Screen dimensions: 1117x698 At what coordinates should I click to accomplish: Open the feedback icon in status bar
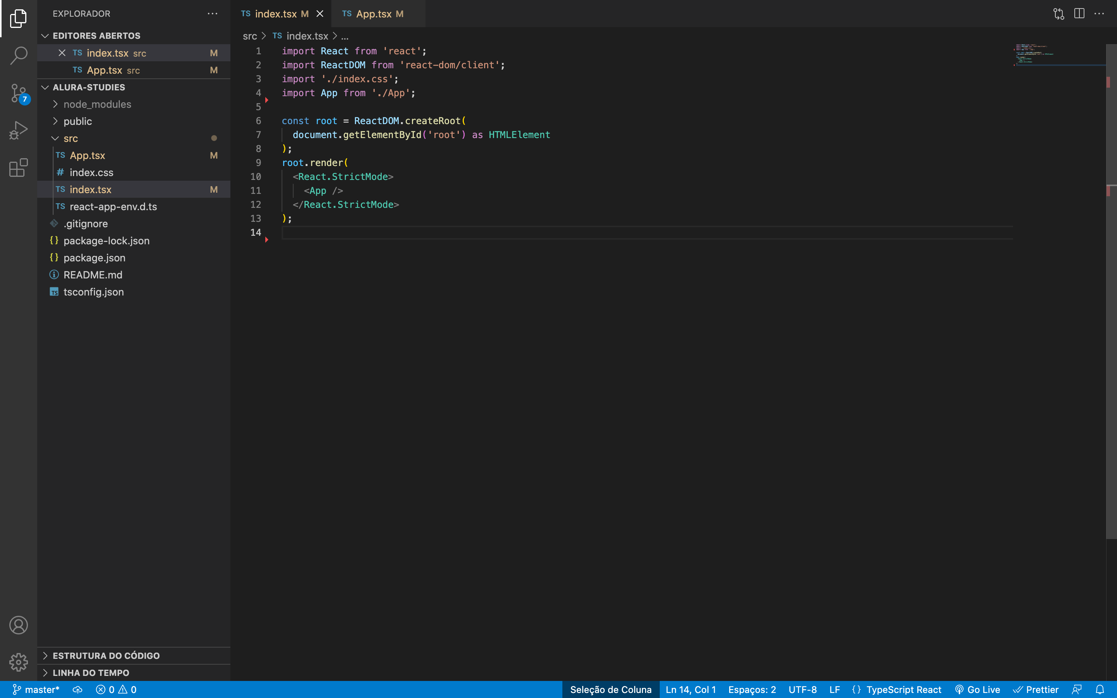point(1077,690)
